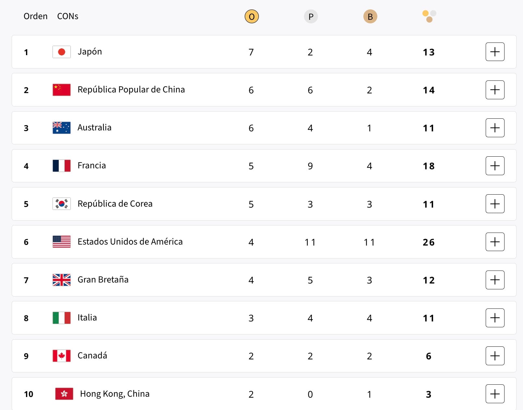This screenshot has height=410, width=523.
Task: Expand the Japón medal details
Action: point(495,52)
